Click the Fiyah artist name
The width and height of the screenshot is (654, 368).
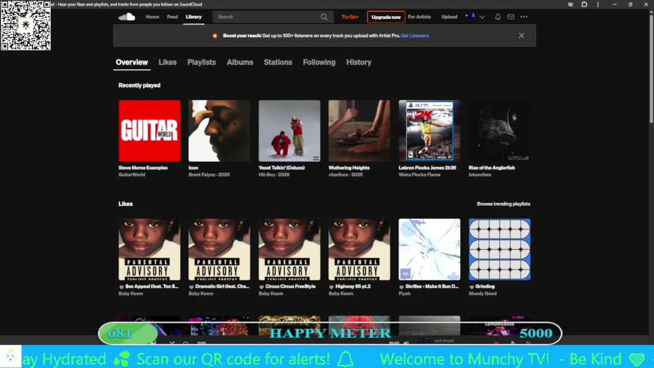click(404, 293)
